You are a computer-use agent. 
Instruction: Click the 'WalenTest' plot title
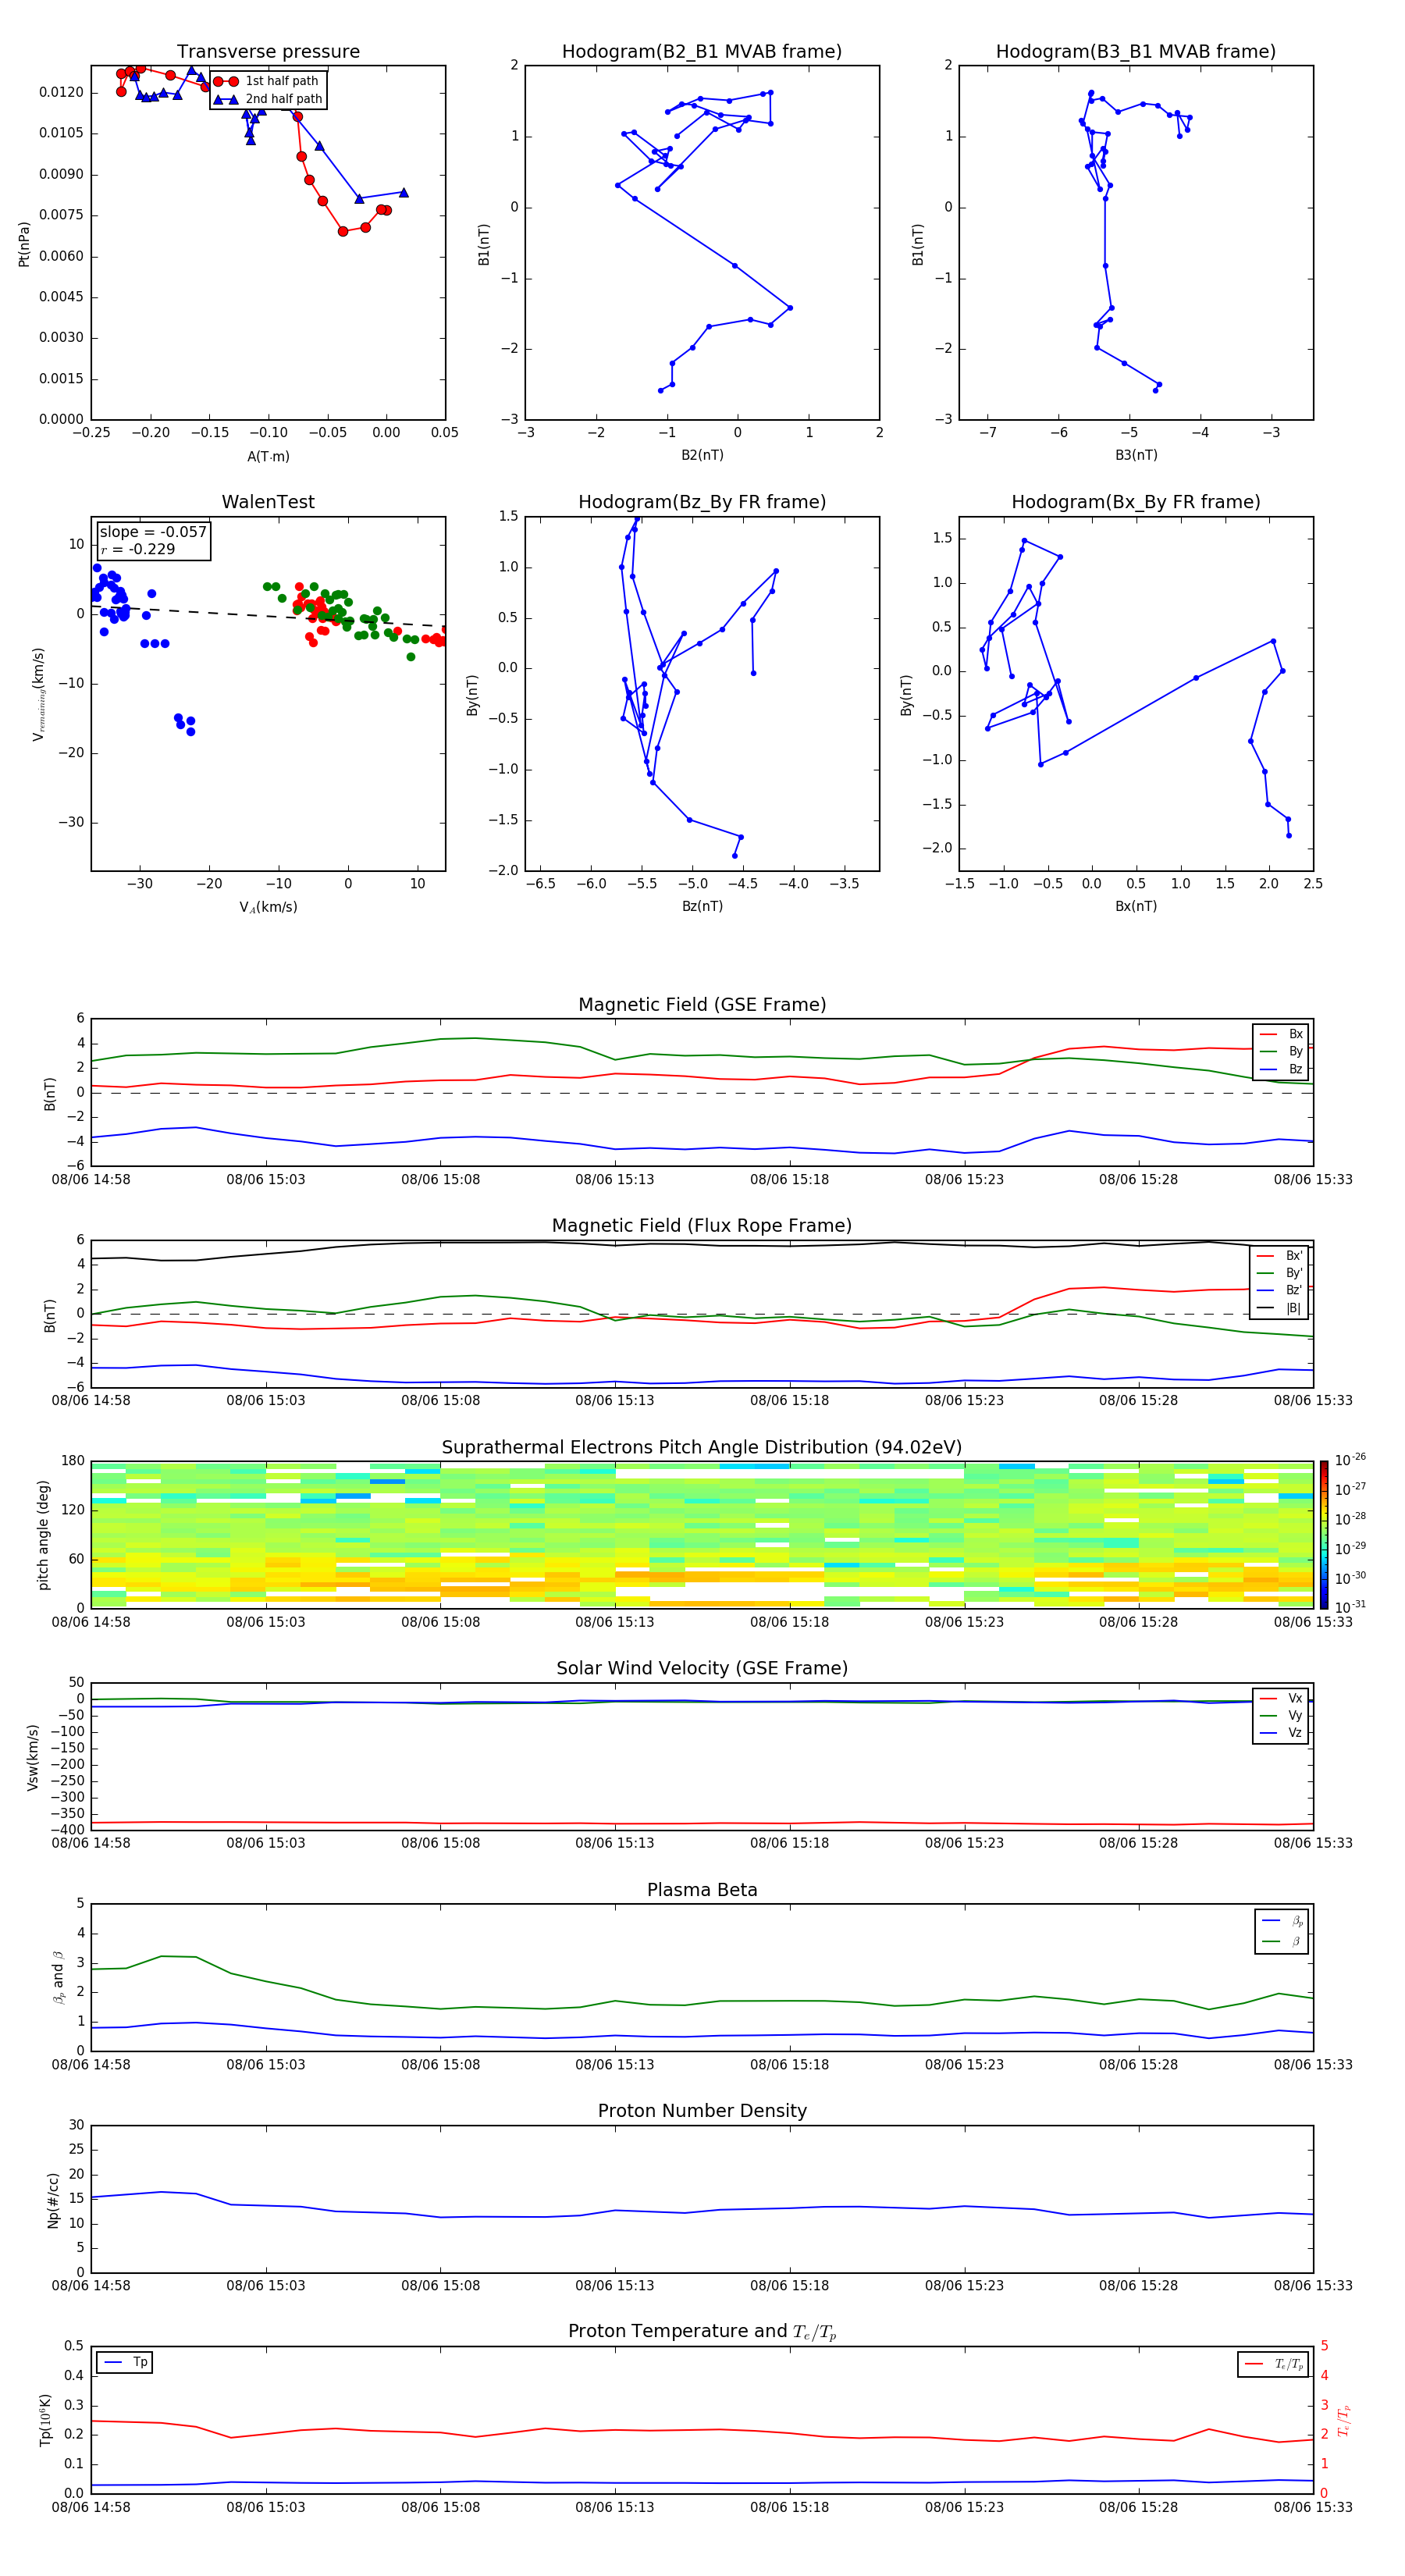click(268, 502)
